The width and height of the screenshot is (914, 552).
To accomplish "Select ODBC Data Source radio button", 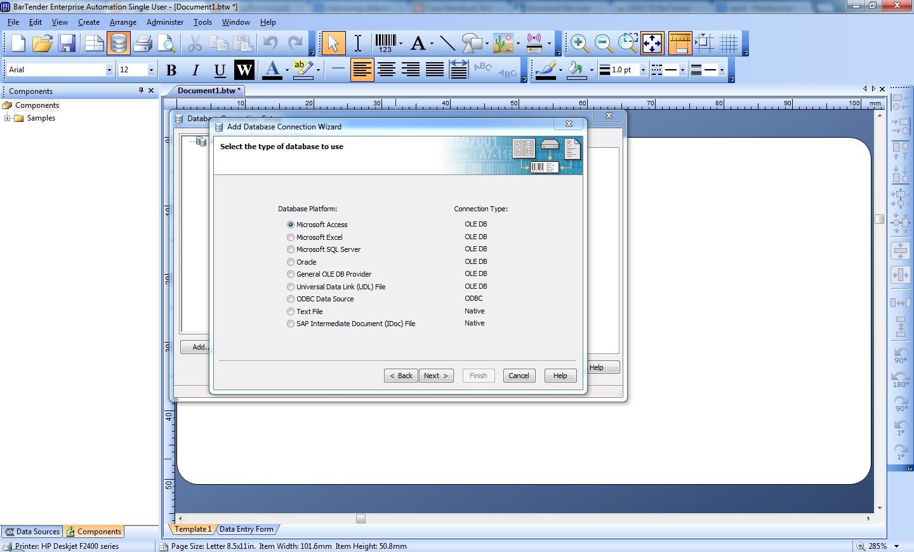I will 291,299.
